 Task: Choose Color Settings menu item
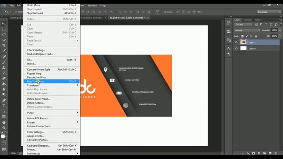click(52, 132)
